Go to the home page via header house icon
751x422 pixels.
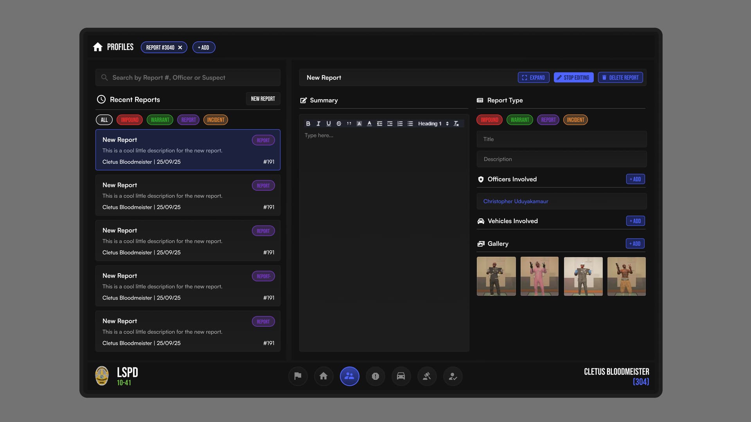click(98, 47)
